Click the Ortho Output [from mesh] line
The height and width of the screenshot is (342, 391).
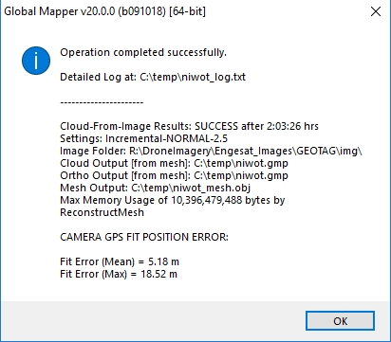pyautogui.click(x=174, y=175)
